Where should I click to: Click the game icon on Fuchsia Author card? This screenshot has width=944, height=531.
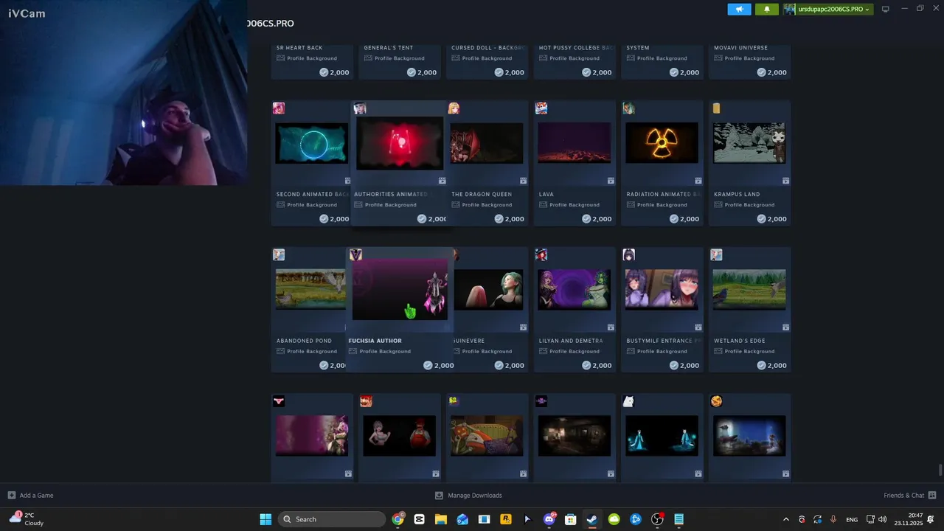coord(355,254)
